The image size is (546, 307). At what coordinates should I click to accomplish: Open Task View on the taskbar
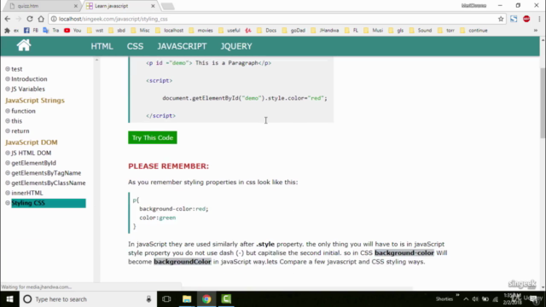coord(166,299)
